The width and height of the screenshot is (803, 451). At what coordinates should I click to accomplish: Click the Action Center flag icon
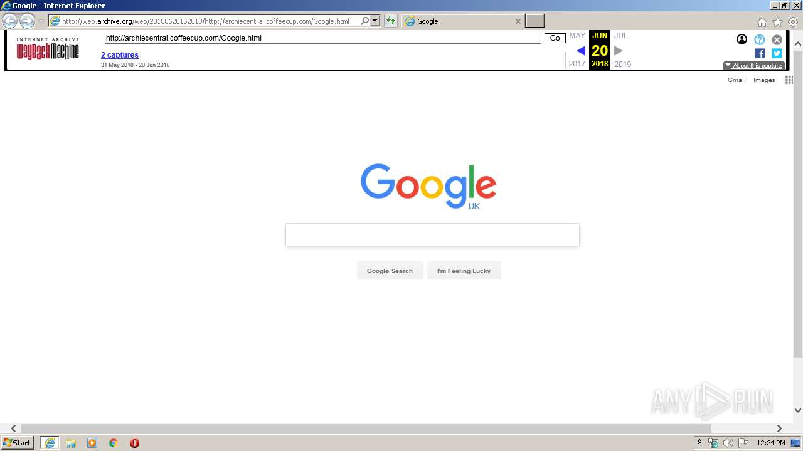(743, 443)
